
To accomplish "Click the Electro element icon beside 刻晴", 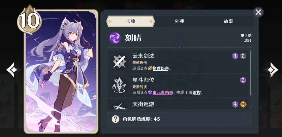I will (x=115, y=38).
